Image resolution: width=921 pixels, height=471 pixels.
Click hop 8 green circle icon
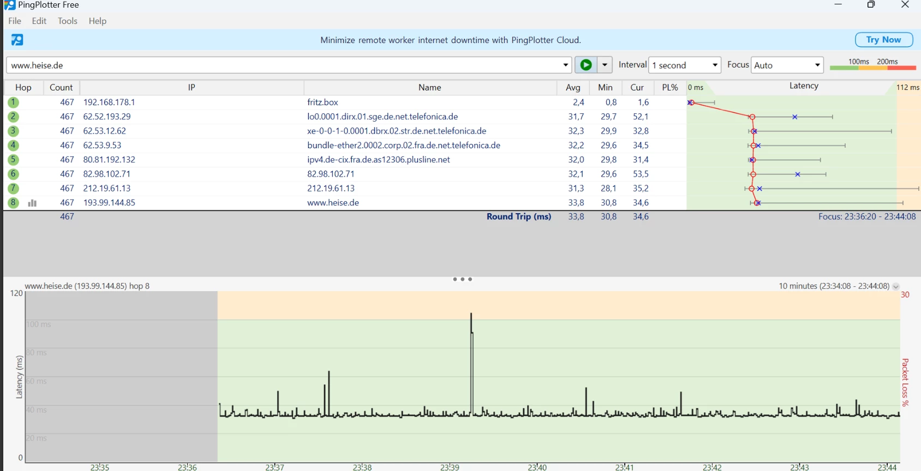pos(13,203)
